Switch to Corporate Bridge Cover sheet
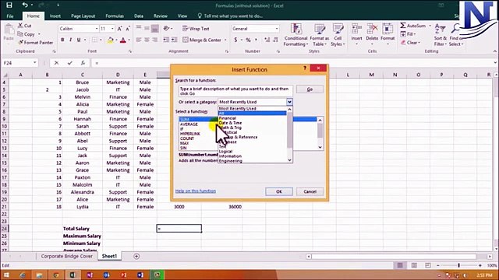This screenshot has width=499, height=280. [66, 256]
